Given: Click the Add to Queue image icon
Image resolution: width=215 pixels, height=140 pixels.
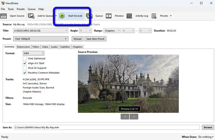Looking at the screenshot, I should [31, 16].
